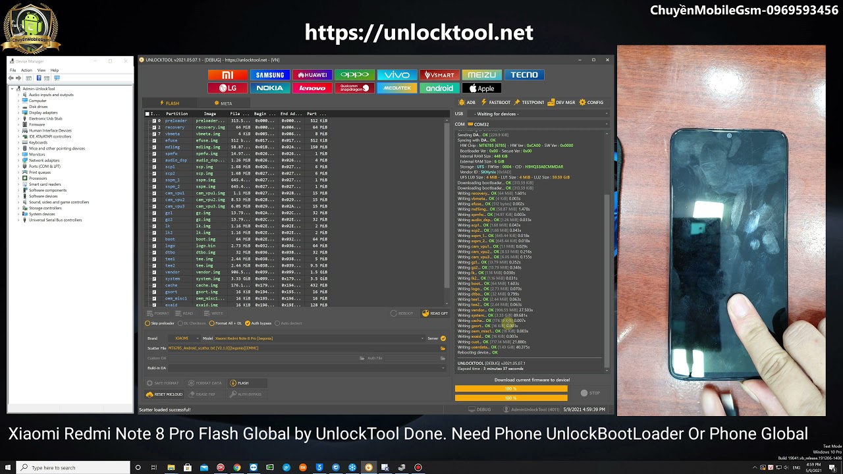
Task: Switch to the META tab
Action: 223,103
